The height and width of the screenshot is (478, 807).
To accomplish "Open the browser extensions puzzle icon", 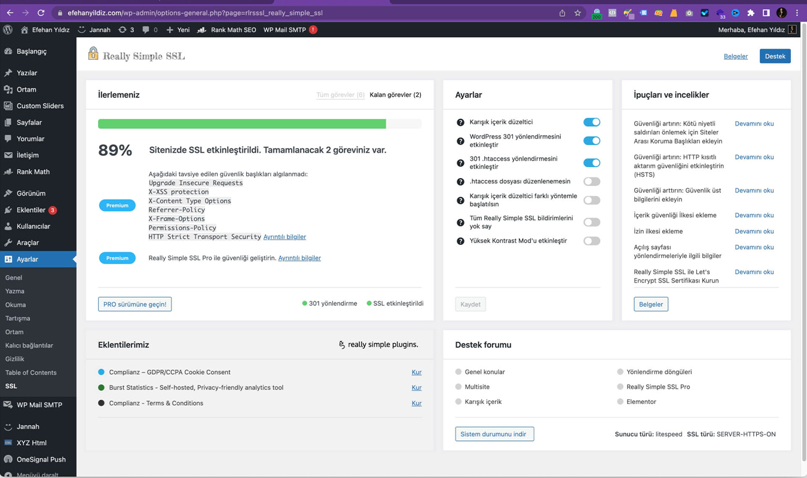I will [x=751, y=13].
